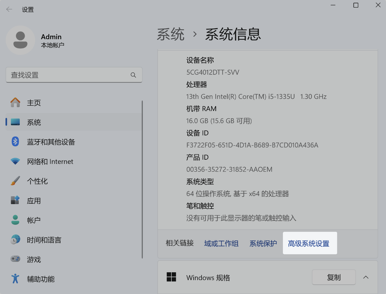Go to 网络和 Internet settings
Screen dimensions: 386x294
74,161
